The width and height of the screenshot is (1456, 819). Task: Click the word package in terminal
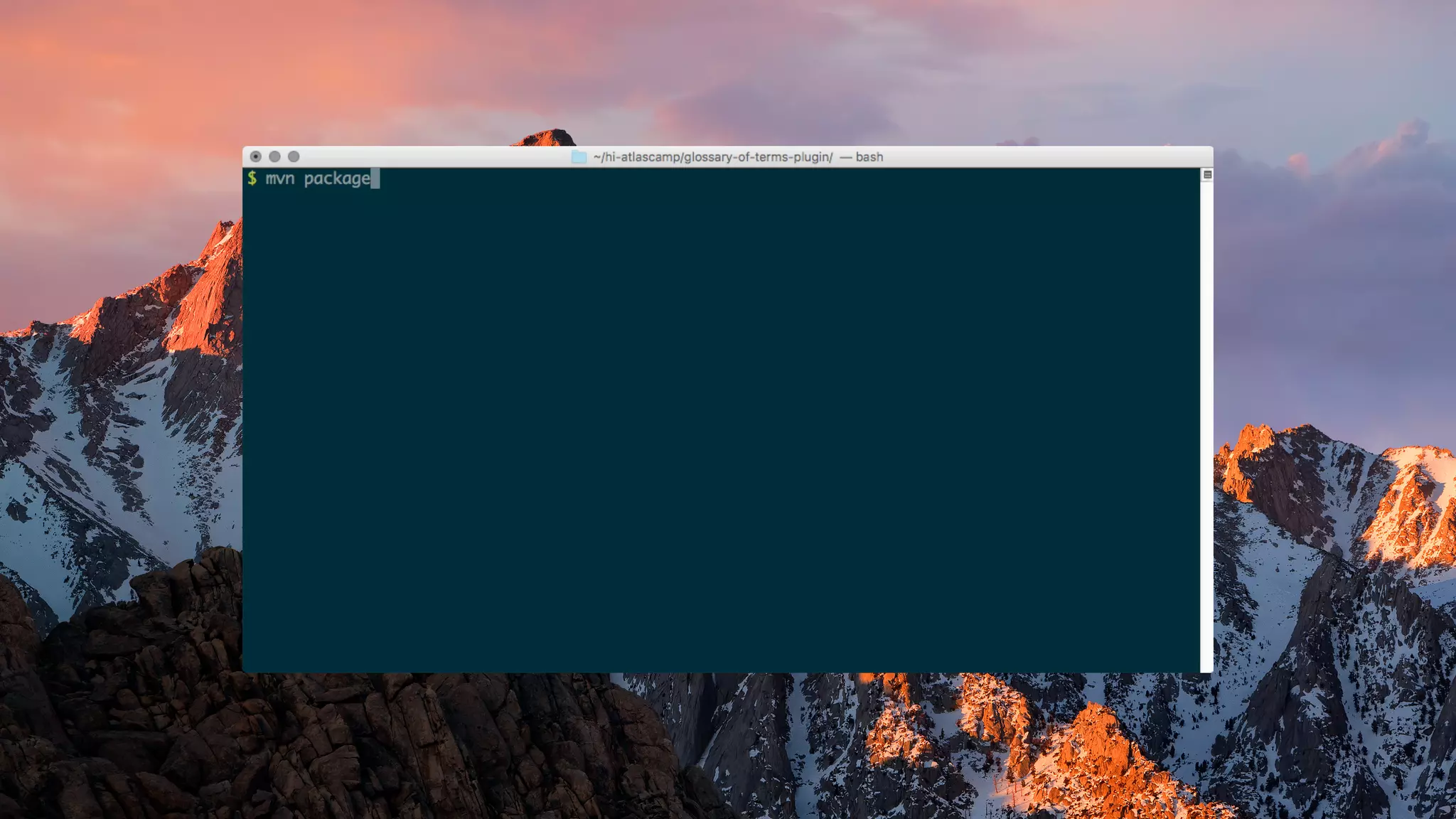click(x=336, y=178)
